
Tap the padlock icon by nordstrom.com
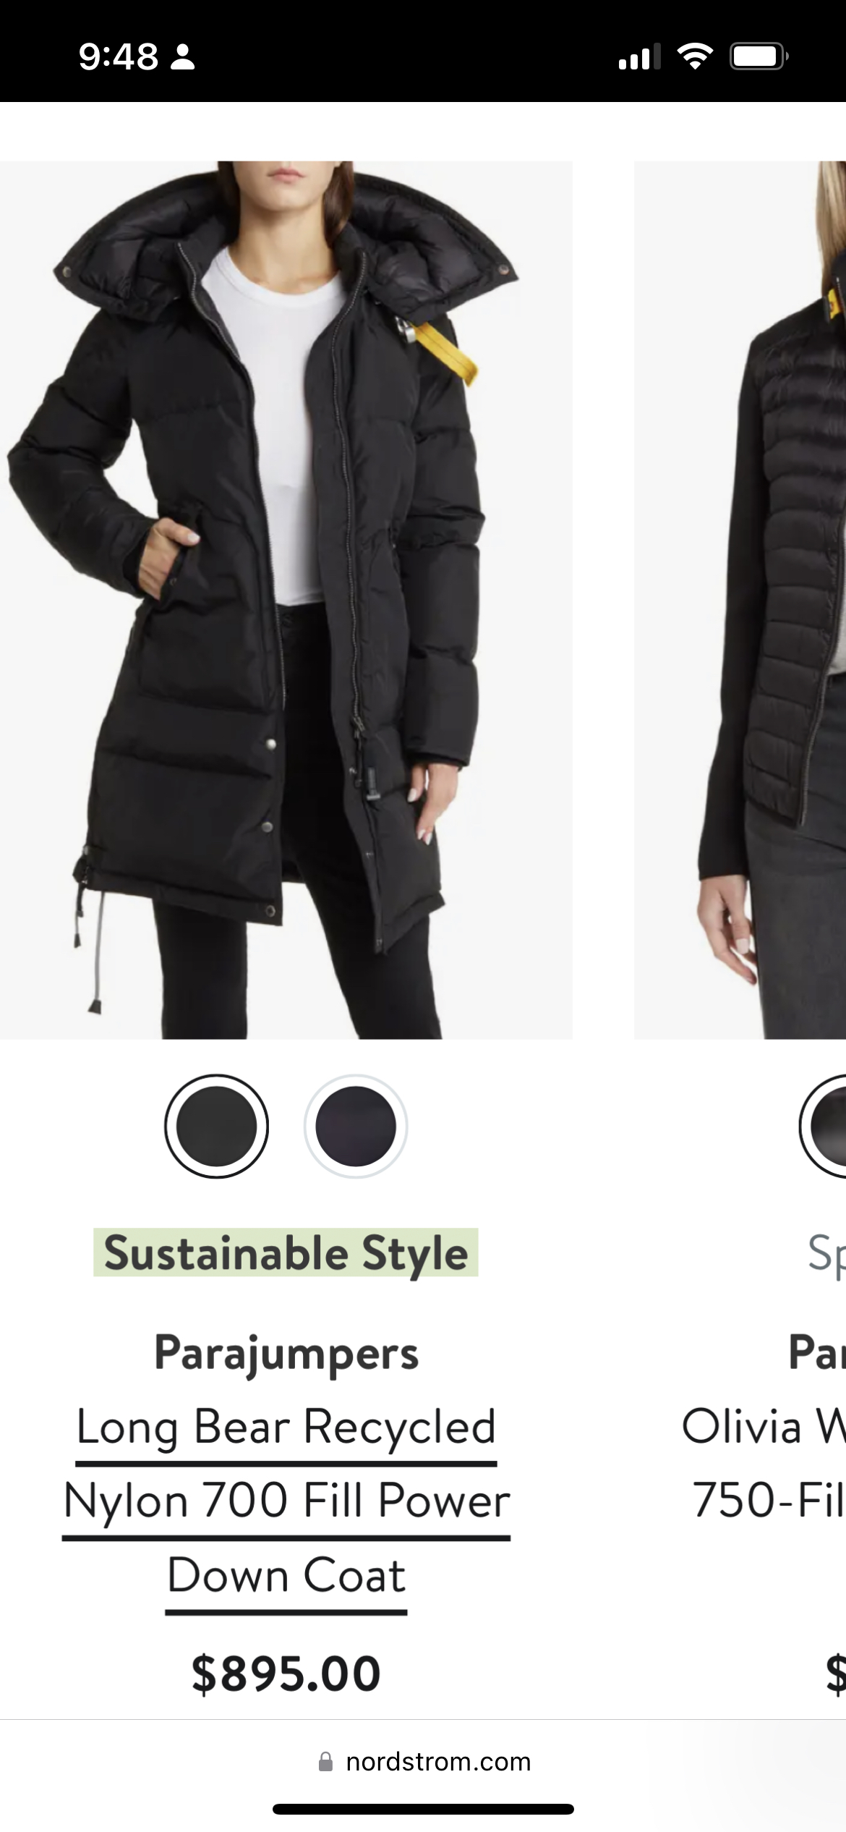tap(326, 1761)
